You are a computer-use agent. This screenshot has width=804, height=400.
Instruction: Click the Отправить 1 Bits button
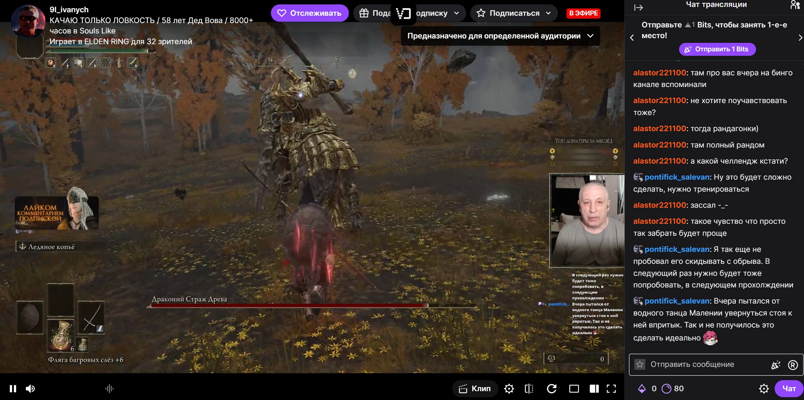click(x=717, y=49)
